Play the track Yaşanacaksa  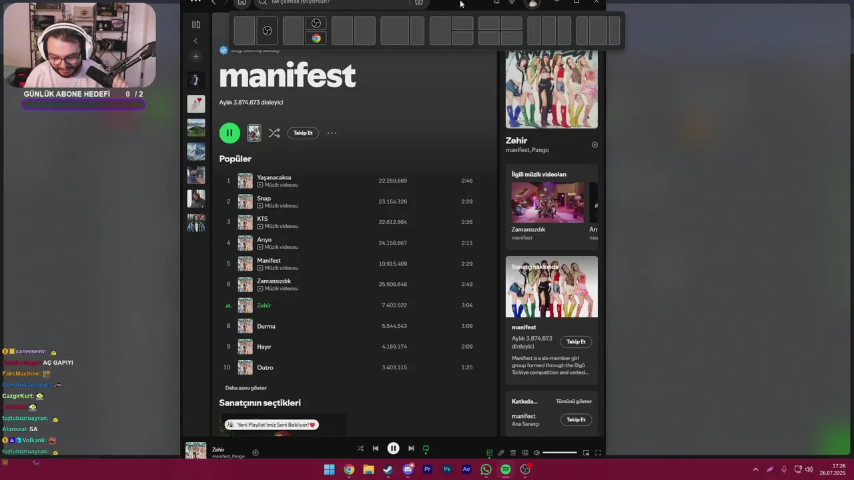pyautogui.click(x=353, y=181)
